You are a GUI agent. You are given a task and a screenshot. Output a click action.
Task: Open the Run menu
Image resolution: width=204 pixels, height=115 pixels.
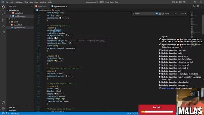36,2
